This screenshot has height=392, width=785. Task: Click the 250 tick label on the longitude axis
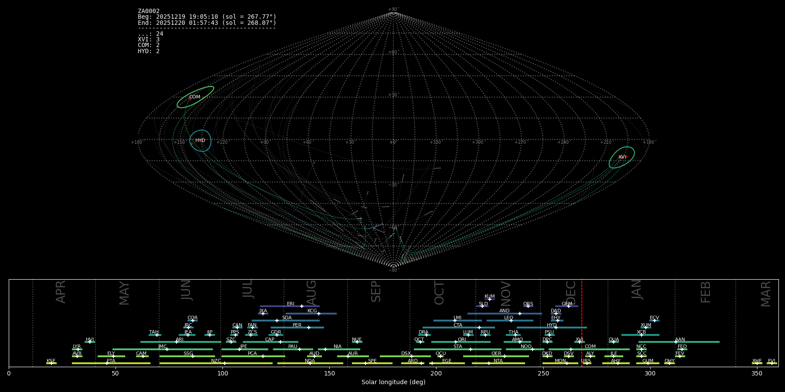[543, 373]
